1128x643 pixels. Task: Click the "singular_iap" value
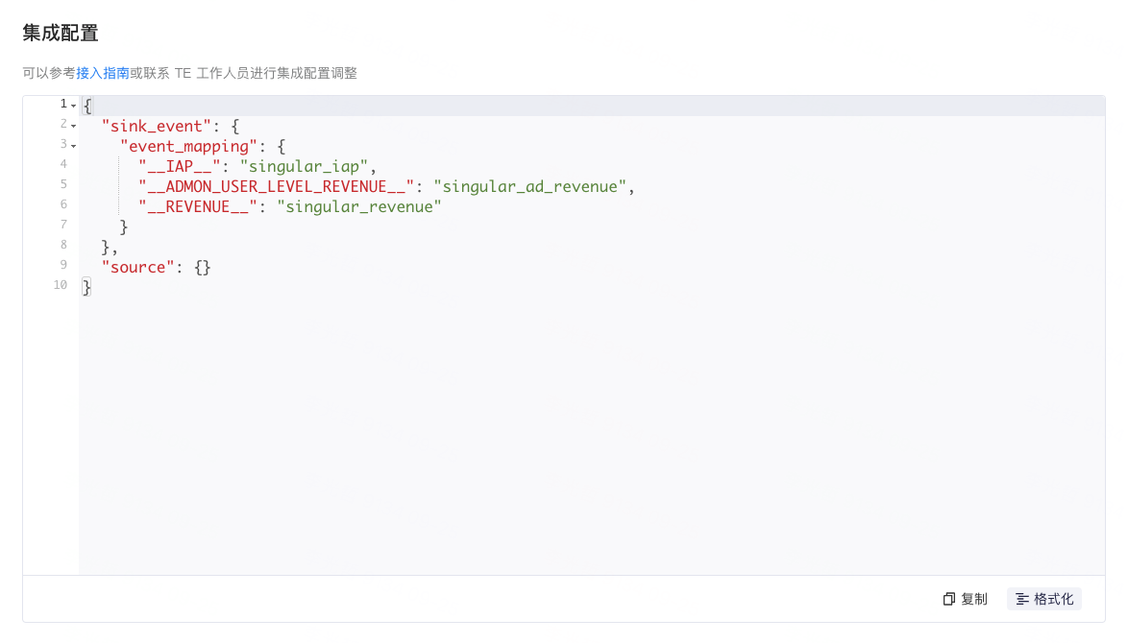(x=304, y=167)
